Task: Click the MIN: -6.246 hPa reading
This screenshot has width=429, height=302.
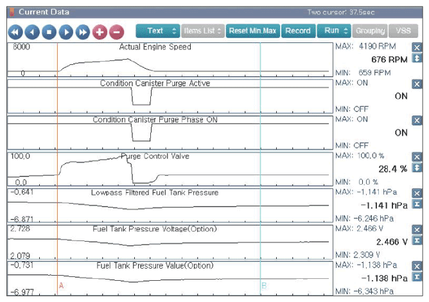Action: [365, 219]
